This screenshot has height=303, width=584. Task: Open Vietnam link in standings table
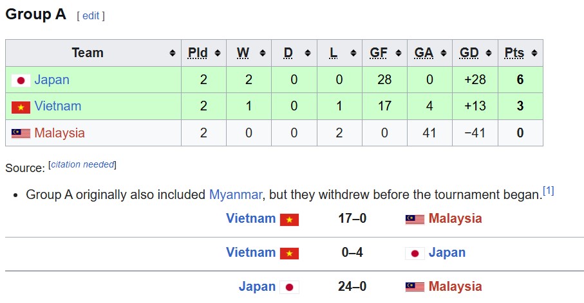tap(58, 106)
